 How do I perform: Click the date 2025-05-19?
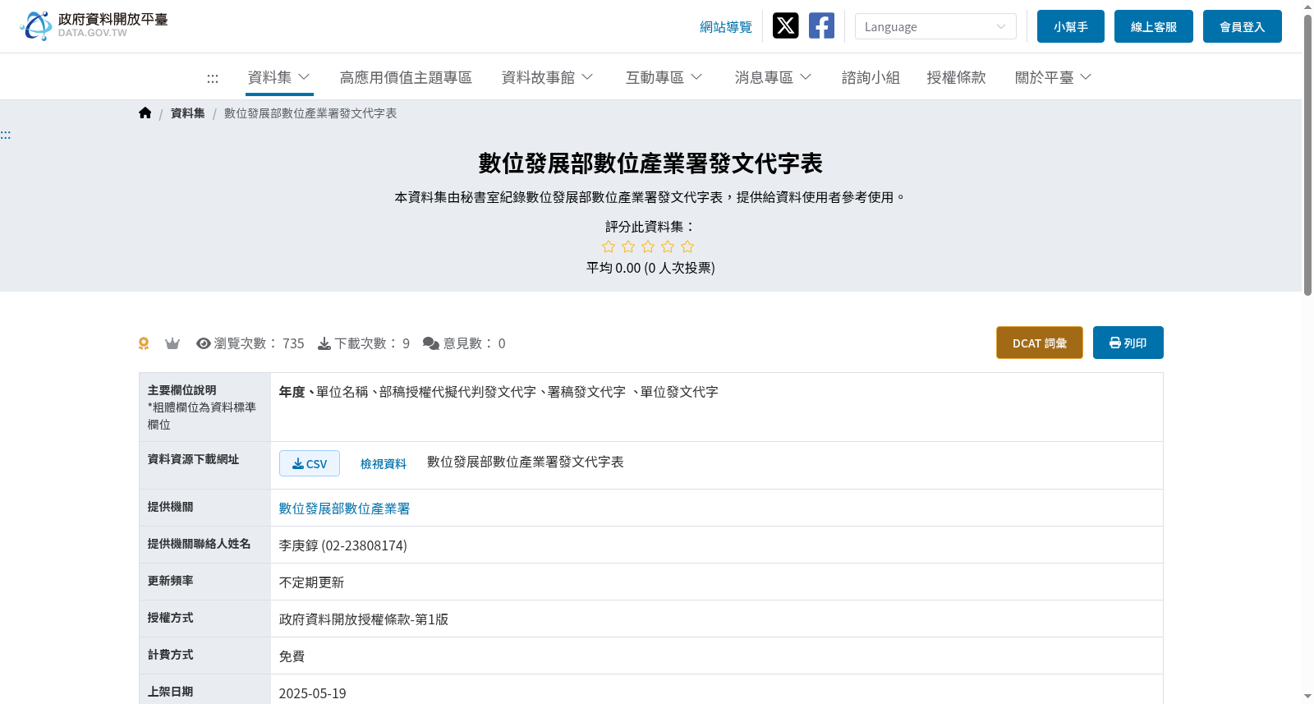point(313,693)
